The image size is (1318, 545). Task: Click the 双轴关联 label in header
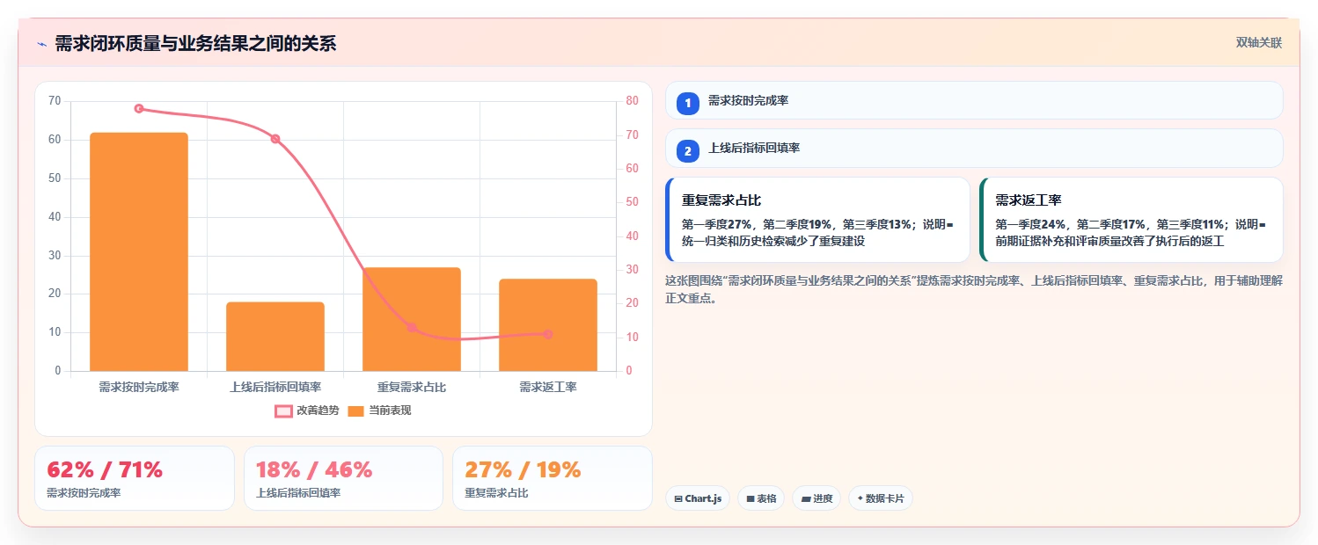pos(1259,43)
